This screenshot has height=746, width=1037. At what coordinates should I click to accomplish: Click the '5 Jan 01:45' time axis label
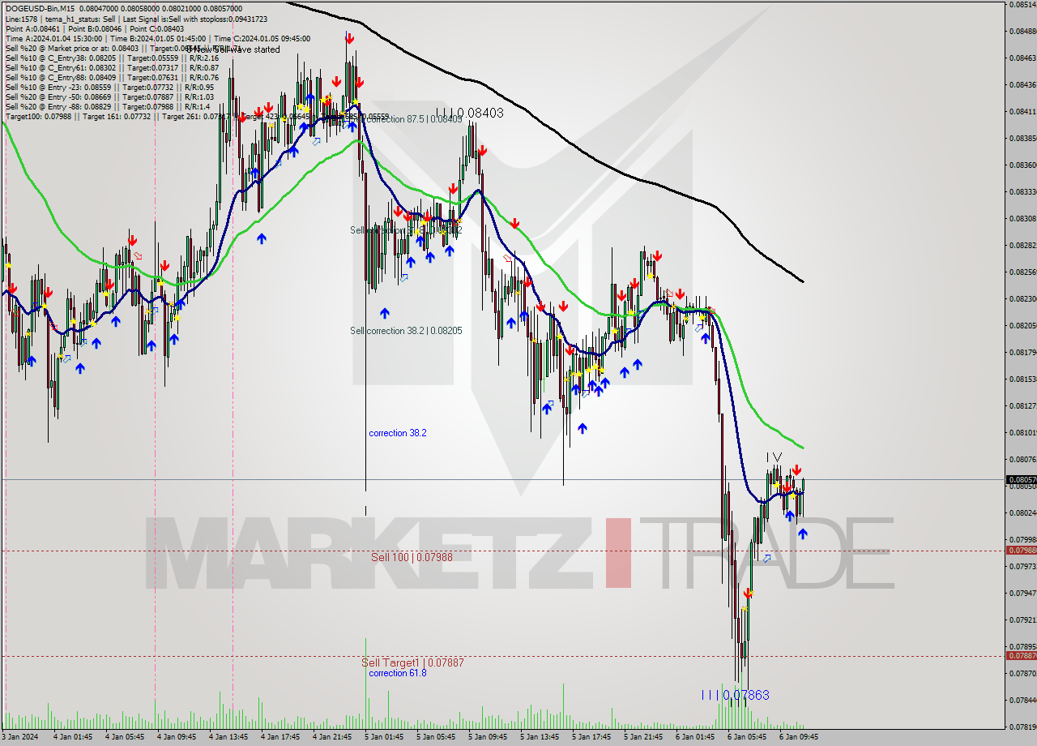383,737
